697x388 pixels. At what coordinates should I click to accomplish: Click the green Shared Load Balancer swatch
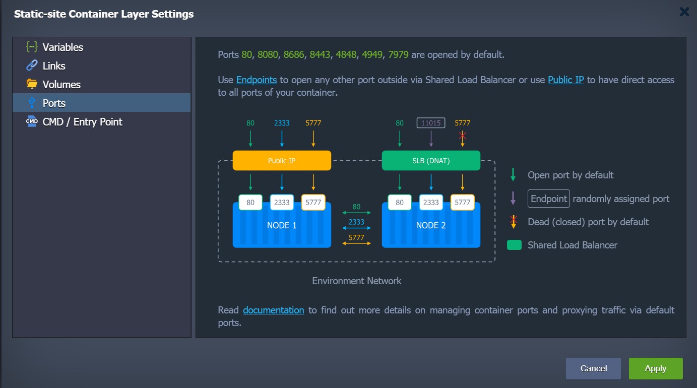point(514,245)
